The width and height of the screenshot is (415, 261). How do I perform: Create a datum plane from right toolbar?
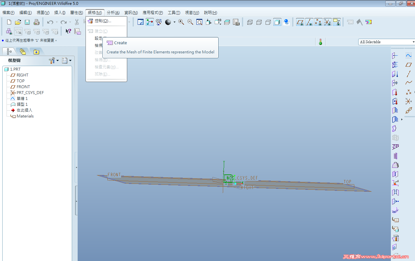[x=408, y=65]
